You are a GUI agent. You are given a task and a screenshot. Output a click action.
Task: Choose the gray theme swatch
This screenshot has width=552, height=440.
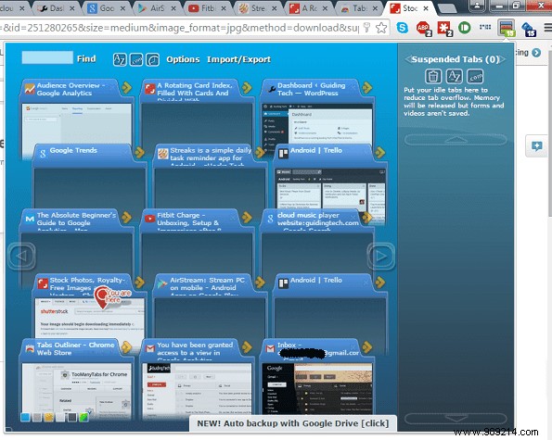click(x=37, y=417)
